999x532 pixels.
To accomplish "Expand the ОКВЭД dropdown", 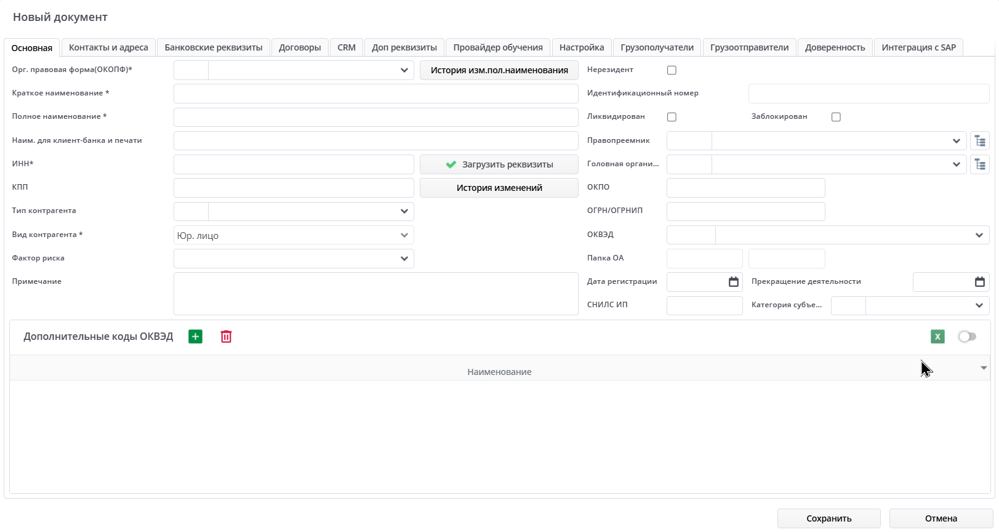I will [x=979, y=235].
